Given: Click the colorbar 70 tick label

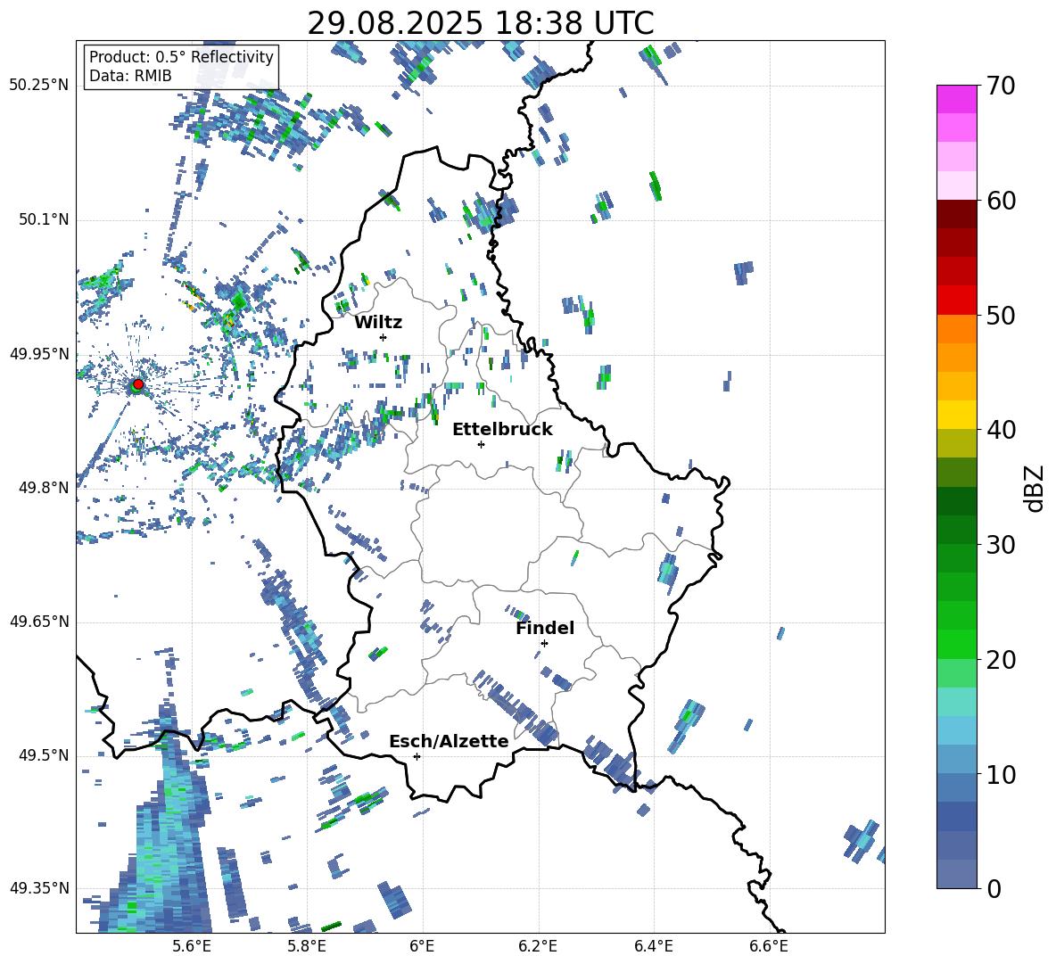Looking at the screenshot, I should point(1001,87).
